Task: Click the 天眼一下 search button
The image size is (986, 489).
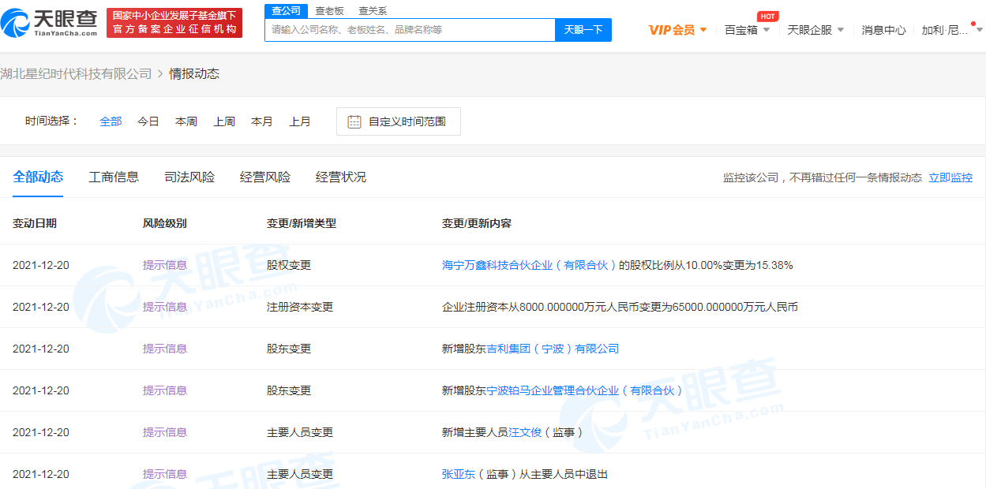Action: pos(583,30)
